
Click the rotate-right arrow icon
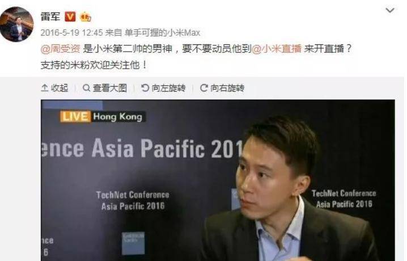pos(203,88)
